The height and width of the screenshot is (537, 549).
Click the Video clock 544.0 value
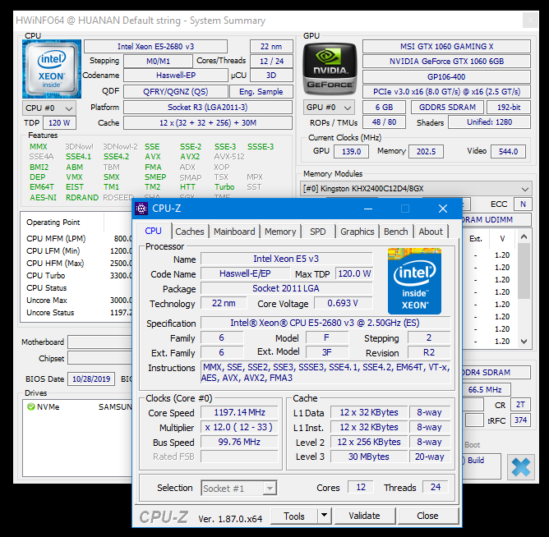(508, 151)
